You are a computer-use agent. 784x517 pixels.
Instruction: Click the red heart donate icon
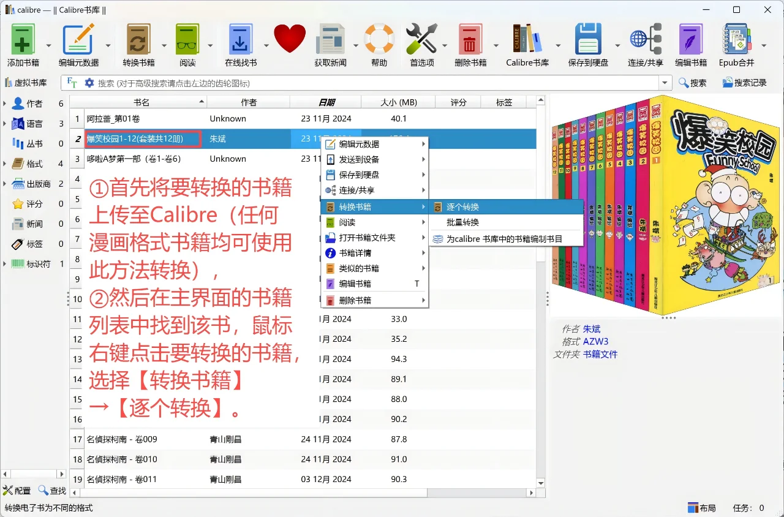coord(290,39)
